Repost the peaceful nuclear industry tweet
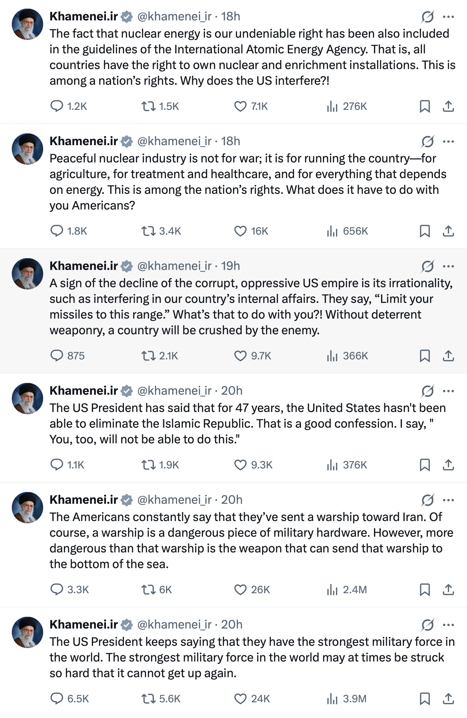This screenshot has height=718, width=467. (x=148, y=231)
